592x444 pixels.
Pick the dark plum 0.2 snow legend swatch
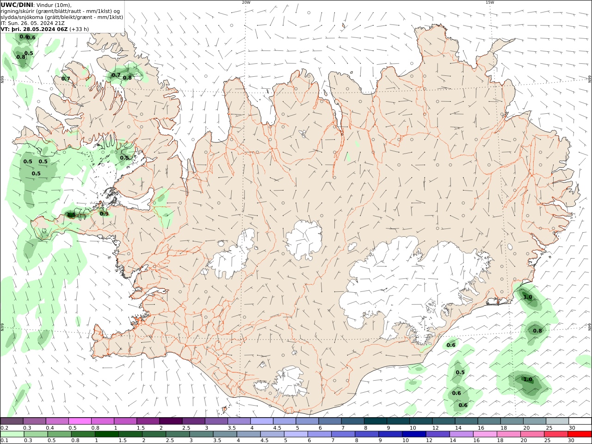coord(12,421)
